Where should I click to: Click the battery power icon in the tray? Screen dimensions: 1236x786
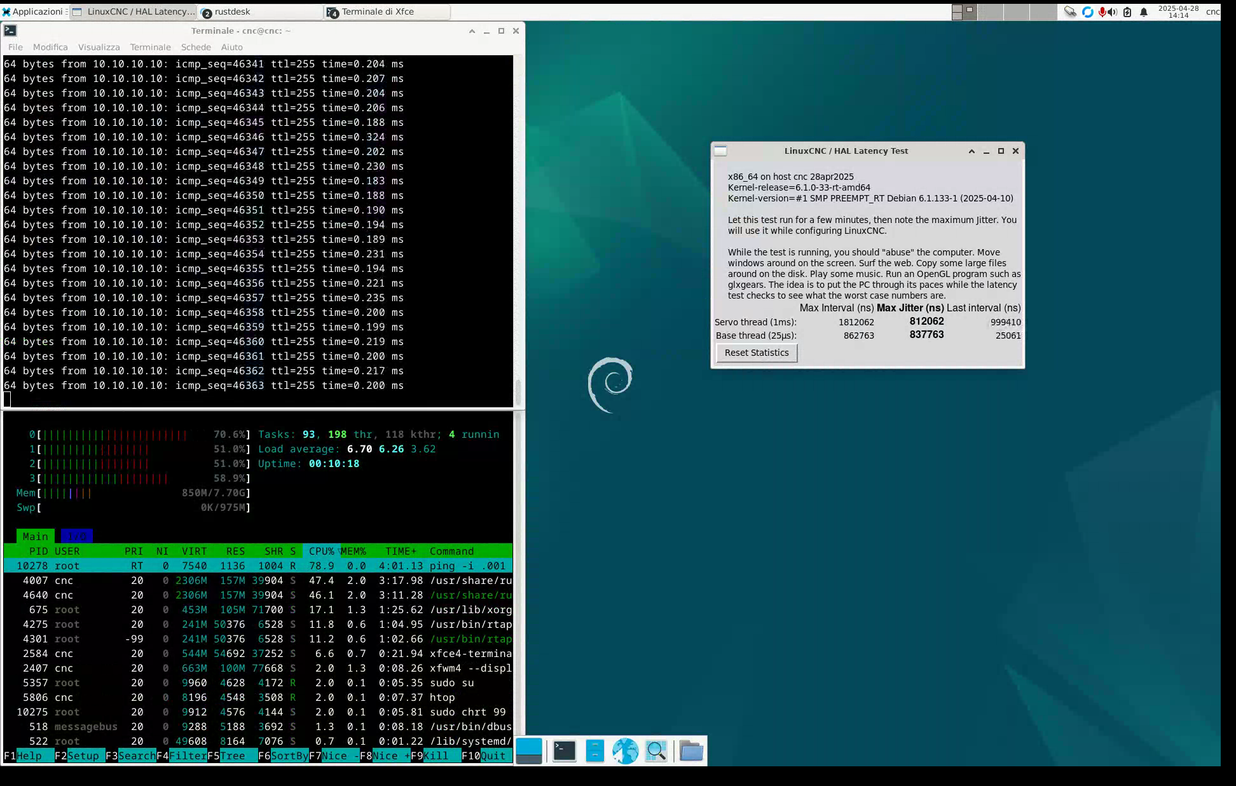[x=1127, y=11]
